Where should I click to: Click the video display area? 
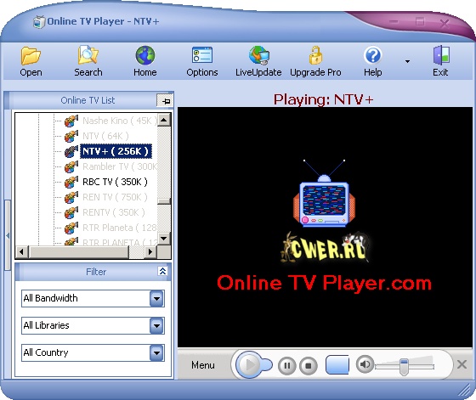[325, 227]
